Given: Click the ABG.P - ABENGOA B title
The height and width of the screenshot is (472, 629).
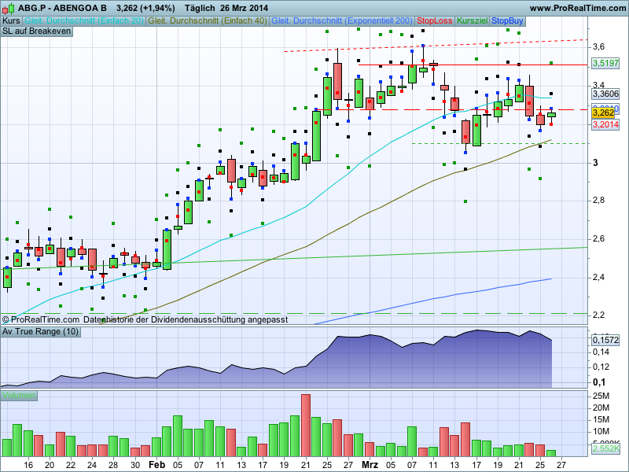Looking at the screenshot, I should click(63, 8).
